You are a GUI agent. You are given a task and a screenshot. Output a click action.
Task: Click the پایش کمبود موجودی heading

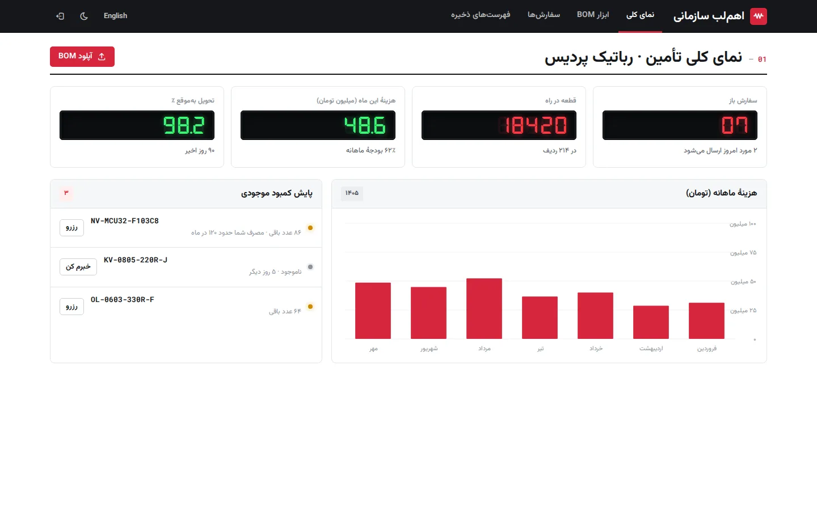click(x=277, y=193)
